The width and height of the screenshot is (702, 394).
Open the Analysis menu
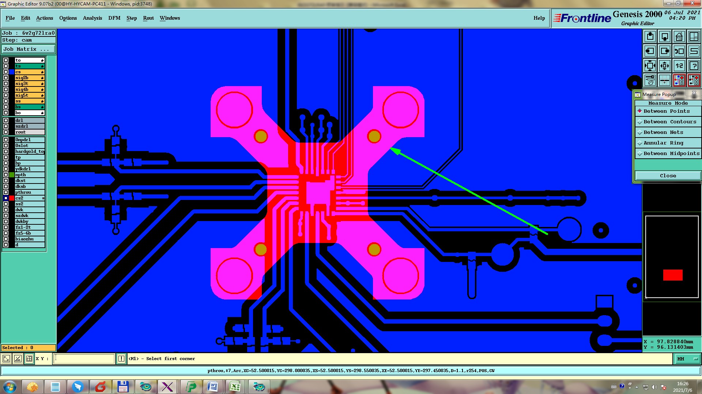coord(92,18)
